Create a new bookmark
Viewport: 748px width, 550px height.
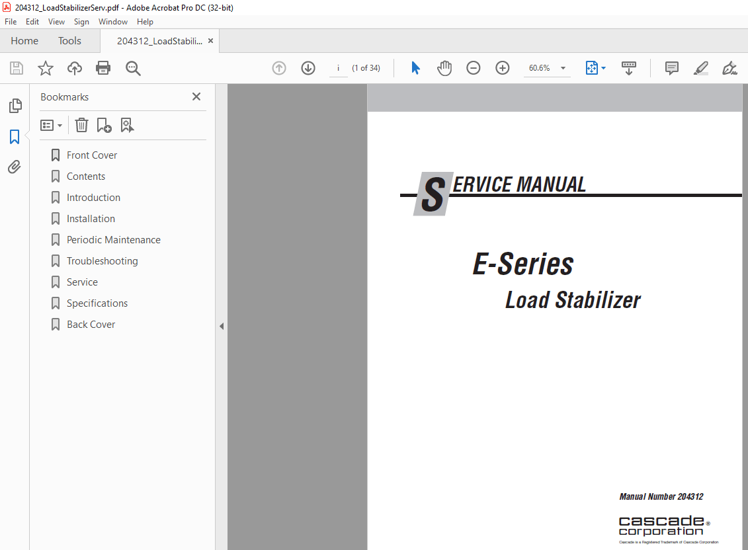104,125
